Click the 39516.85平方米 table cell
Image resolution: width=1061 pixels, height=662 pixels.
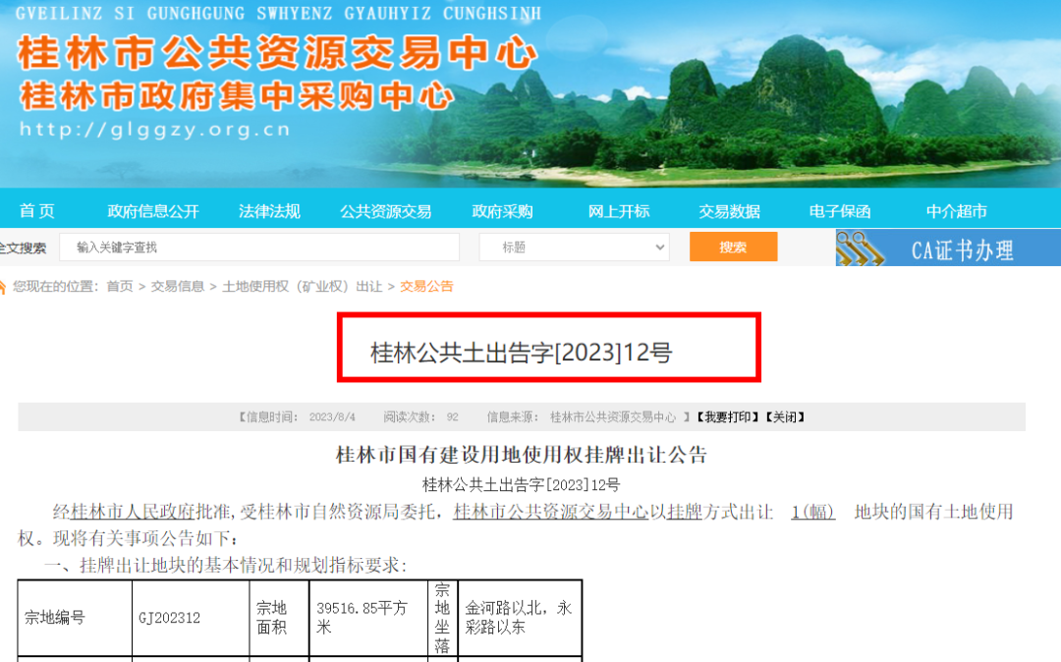(368, 618)
